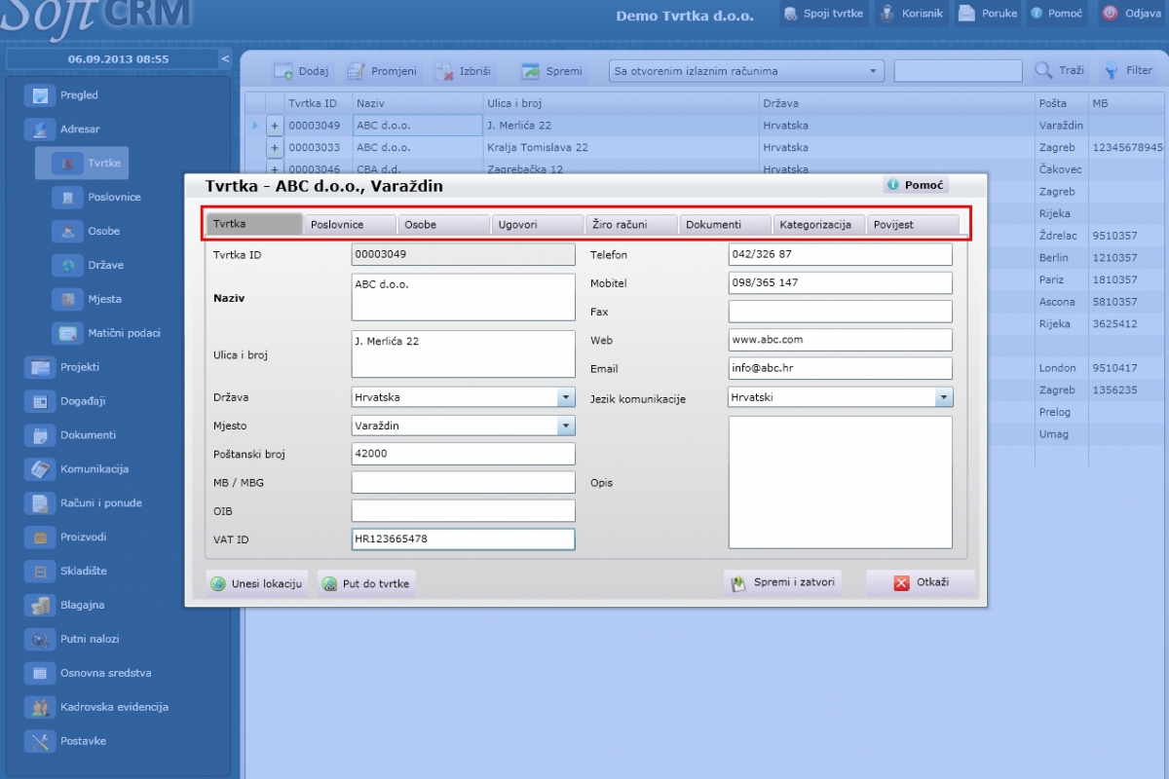
Task: Expand row 00003049 with the plus button
Action: click(x=275, y=126)
